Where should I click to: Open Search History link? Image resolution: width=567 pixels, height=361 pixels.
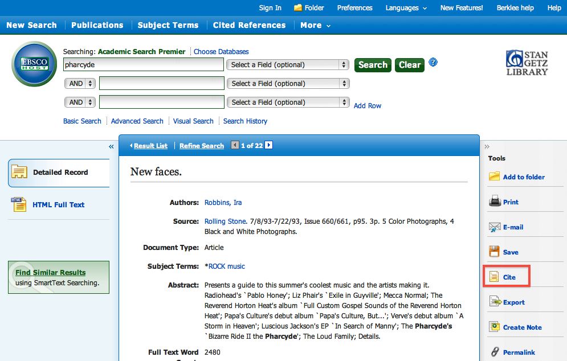click(245, 121)
